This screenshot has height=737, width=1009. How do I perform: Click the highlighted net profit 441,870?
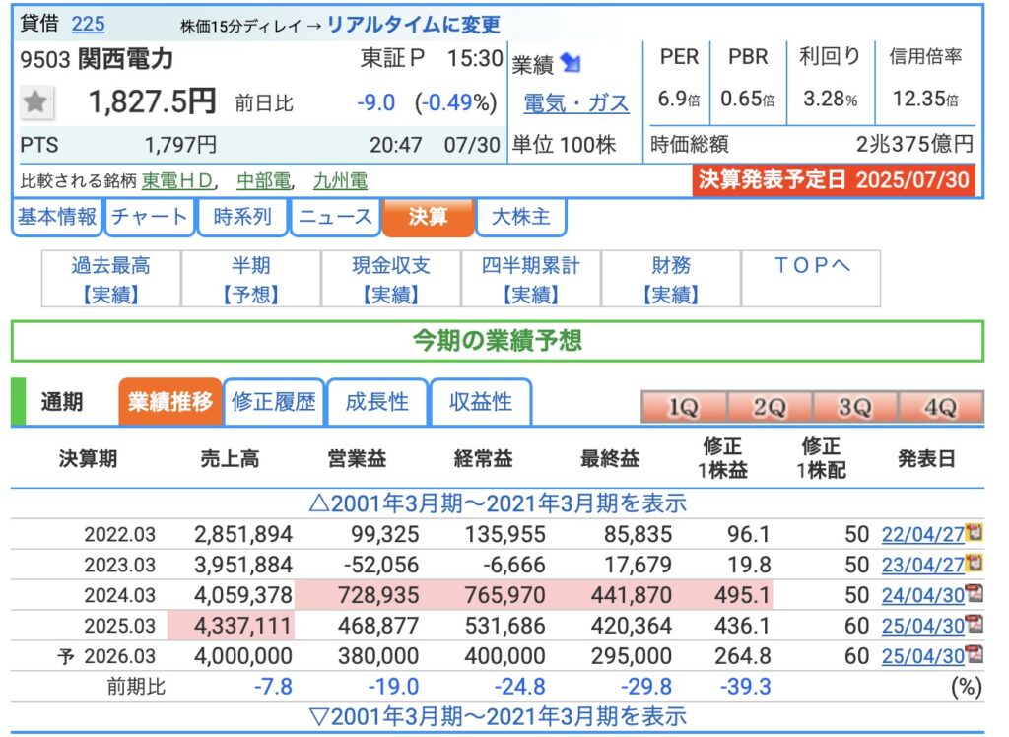click(x=632, y=595)
